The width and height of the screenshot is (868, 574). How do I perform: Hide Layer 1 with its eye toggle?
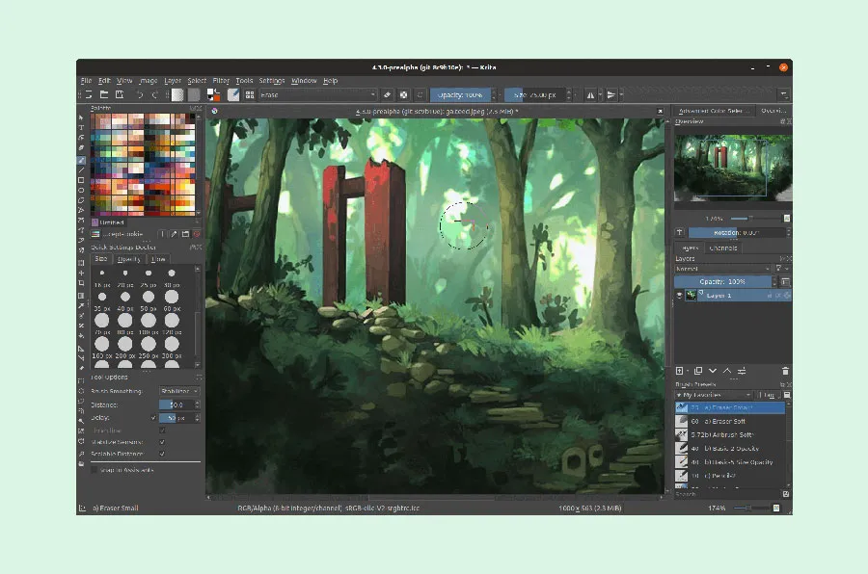(x=680, y=296)
